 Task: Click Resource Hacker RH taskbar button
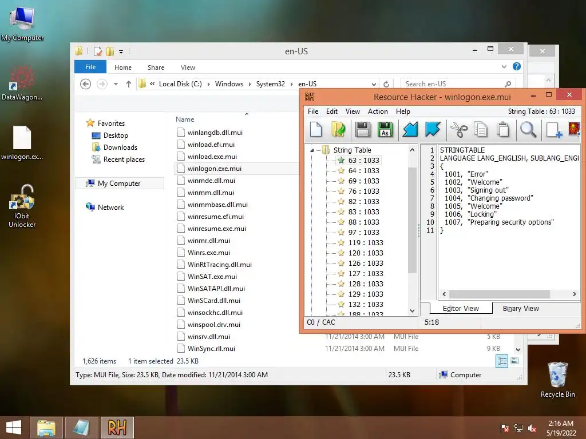tap(117, 428)
